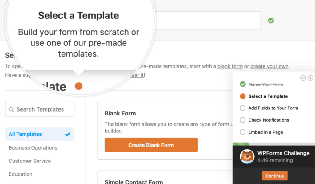Click the green validation checkmark near the form name field
The height and width of the screenshot is (184, 315).
coord(271,20)
